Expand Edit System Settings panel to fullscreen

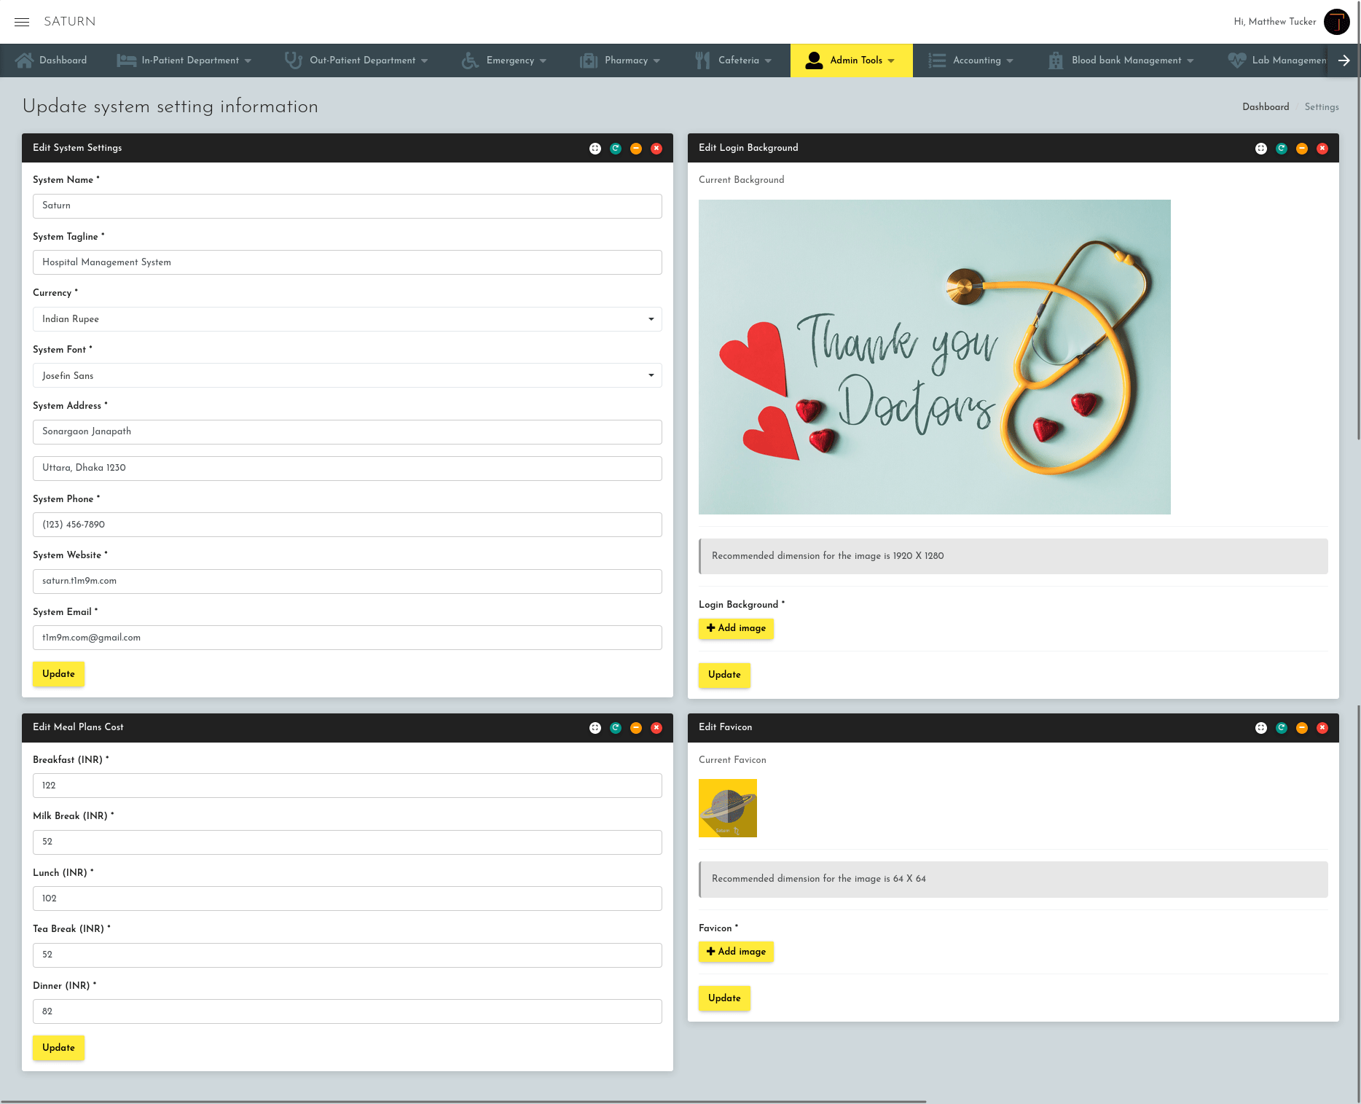click(595, 148)
